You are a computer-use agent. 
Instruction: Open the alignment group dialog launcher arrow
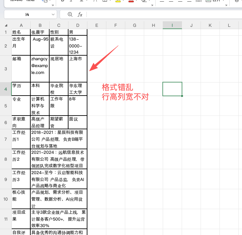226,5
